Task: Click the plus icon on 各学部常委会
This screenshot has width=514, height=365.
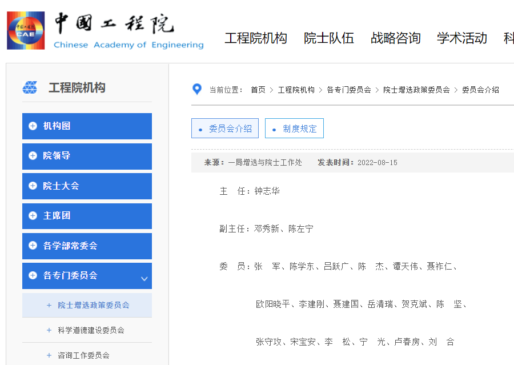Action: (33, 246)
